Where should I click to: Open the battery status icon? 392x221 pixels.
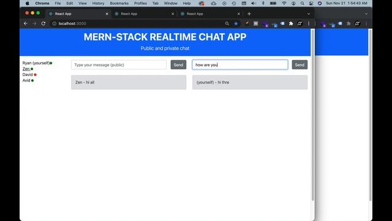[273, 3]
